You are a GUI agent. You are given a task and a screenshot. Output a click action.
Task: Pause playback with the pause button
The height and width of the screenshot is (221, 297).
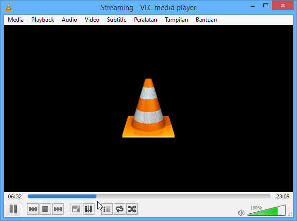(13, 209)
